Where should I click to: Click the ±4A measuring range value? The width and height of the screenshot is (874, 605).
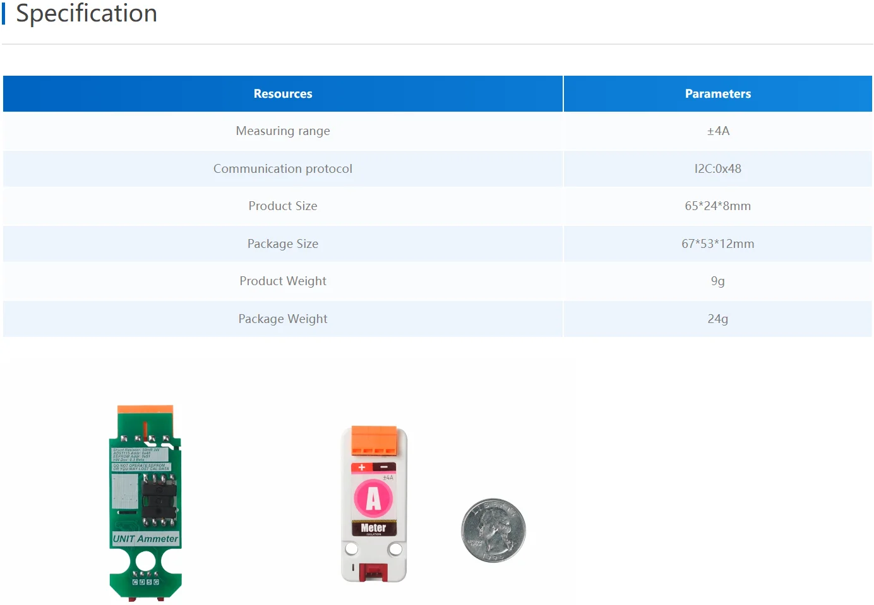tap(717, 131)
